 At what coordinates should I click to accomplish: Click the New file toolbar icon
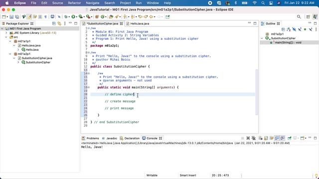(3, 17)
